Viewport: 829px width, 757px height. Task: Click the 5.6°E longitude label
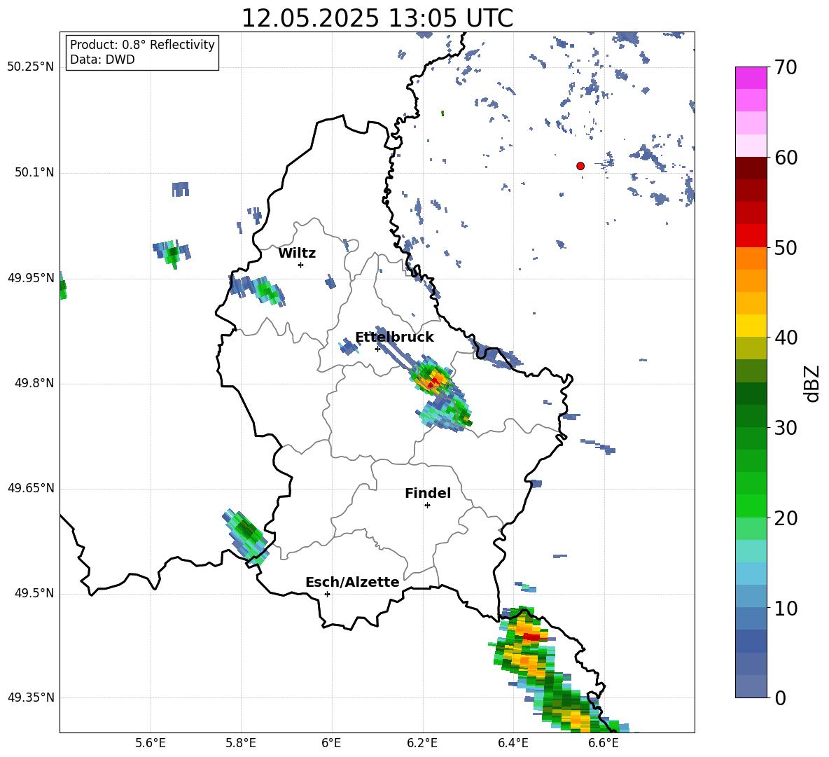point(151,743)
